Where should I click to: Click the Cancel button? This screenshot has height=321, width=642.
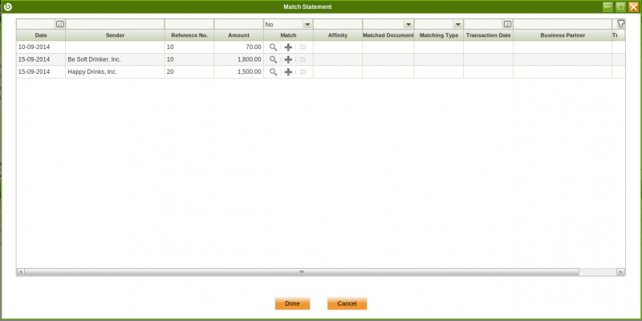point(347,304)
